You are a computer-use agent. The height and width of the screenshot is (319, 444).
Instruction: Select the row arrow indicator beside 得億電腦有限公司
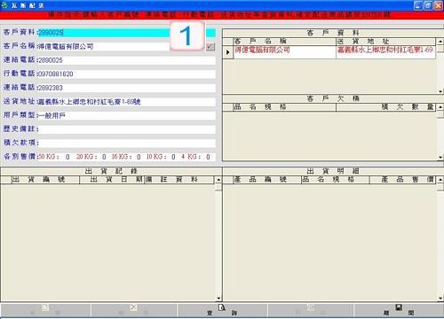pos(227,52)
